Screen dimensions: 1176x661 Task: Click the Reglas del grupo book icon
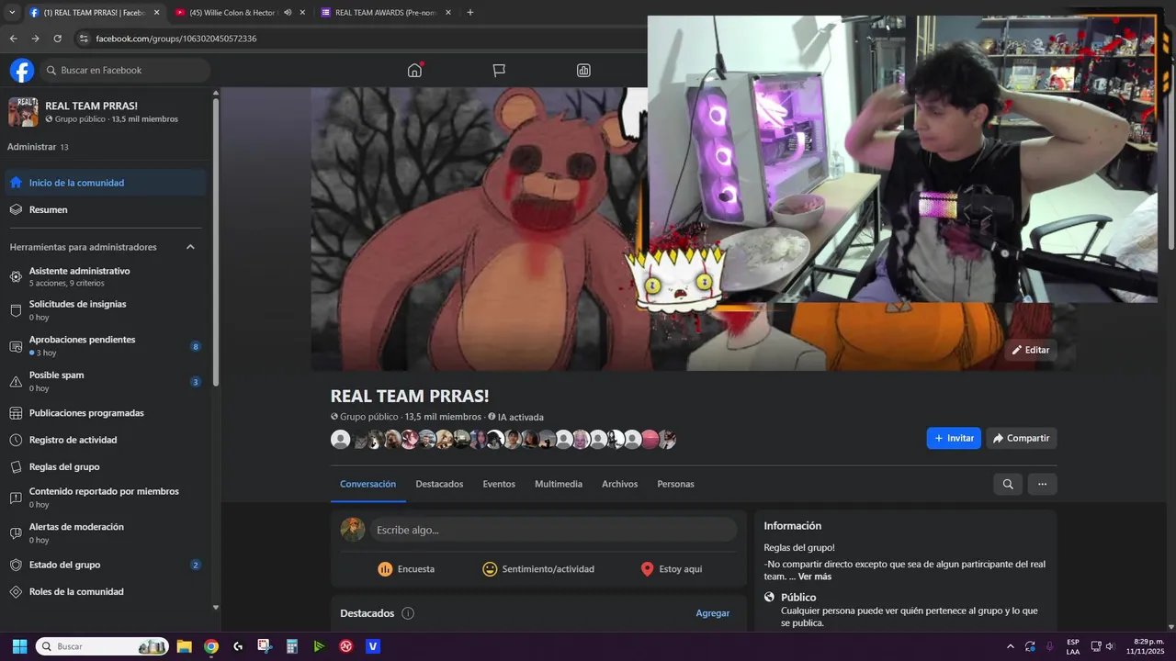16,466
